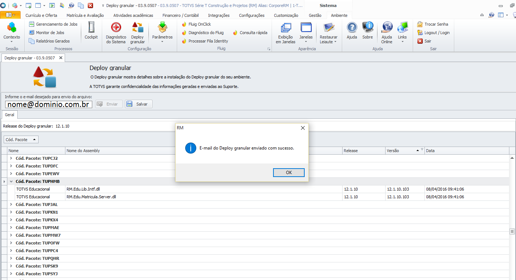516x280 pixels.
Task: Run Diagnóstico do Sistema
Action: point(116,33)
